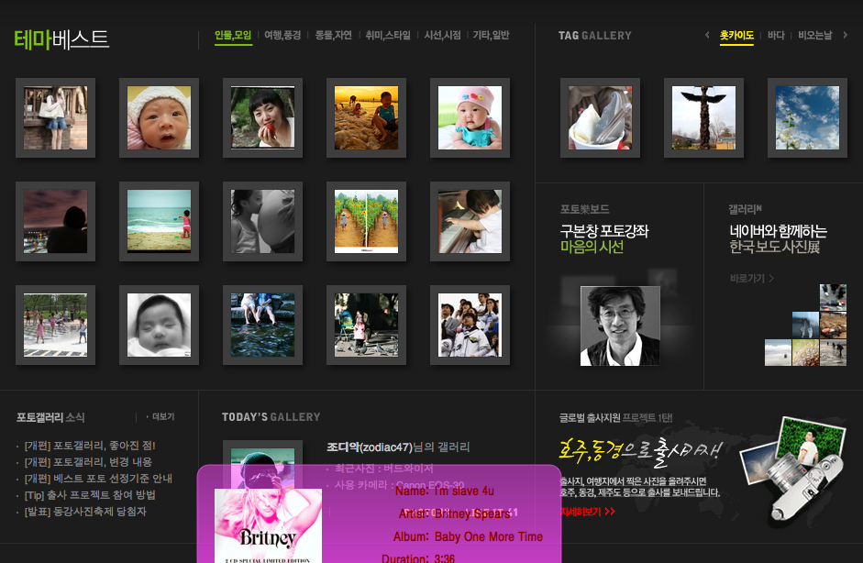Click the 테마베스트 logo
The image size is (863, 563).
(61, 39)
